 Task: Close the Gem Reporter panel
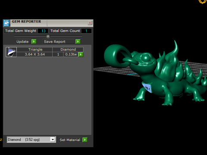(90, 23)
